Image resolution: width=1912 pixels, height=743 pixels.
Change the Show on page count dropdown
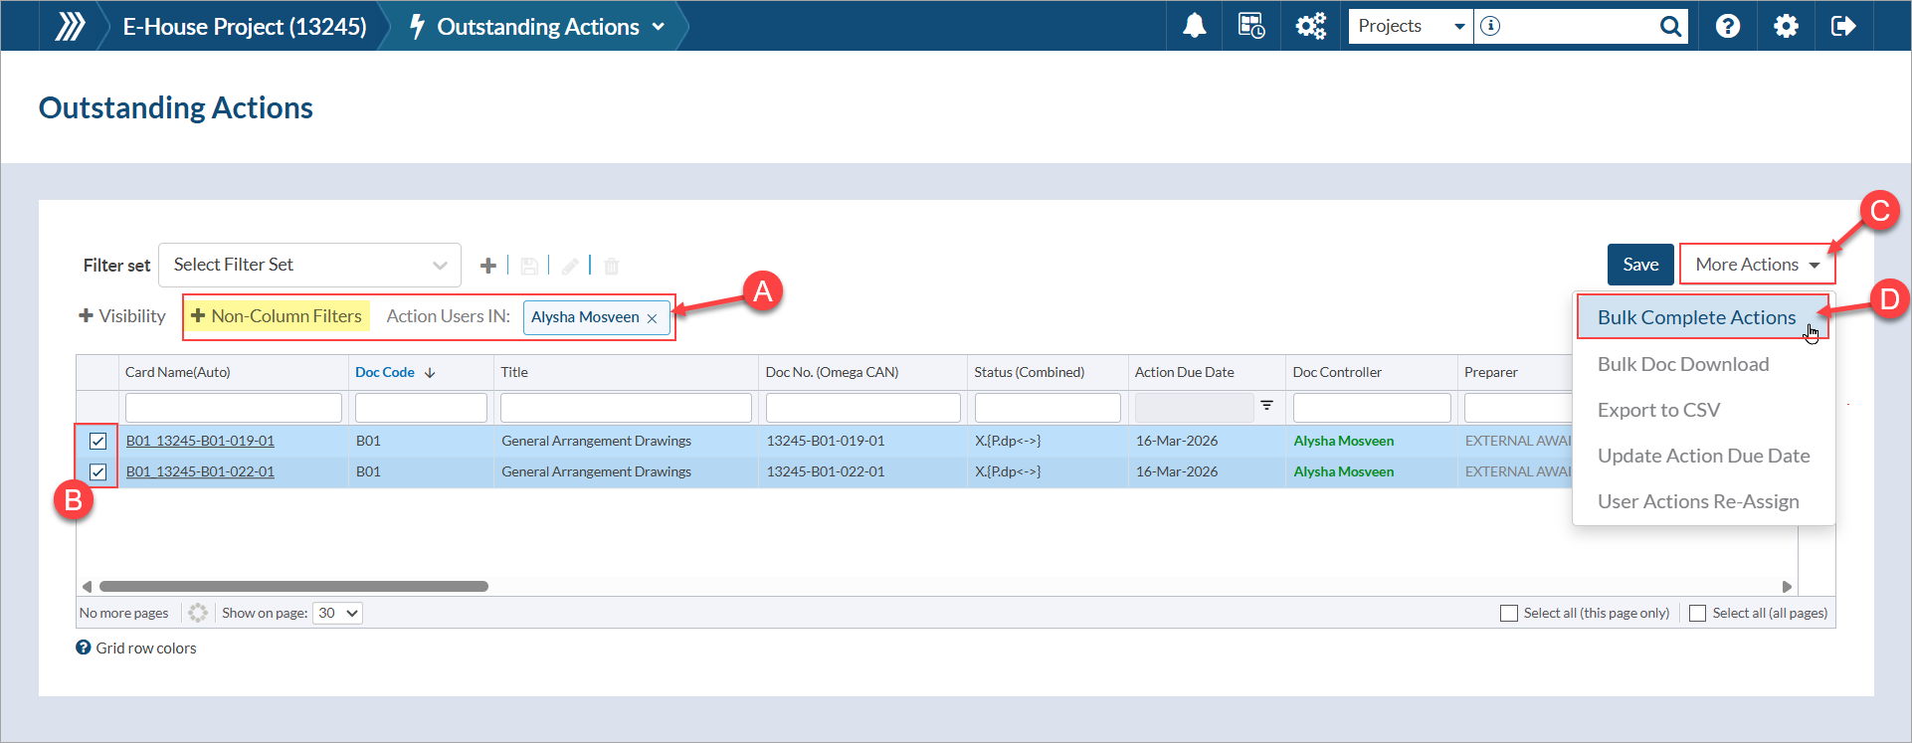tap(337, 613)
